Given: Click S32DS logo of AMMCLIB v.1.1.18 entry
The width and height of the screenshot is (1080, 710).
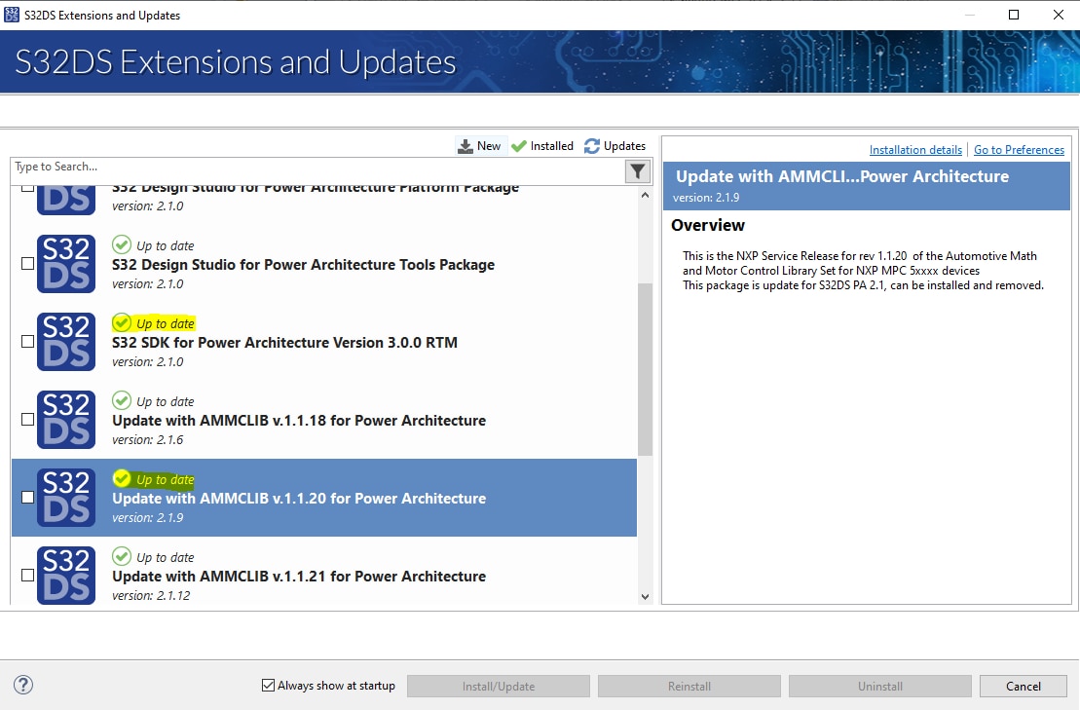Looking at the screenshot, I should [x=66, y=420].
